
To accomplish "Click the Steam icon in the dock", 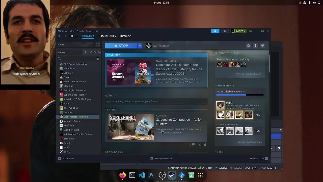I will pyautogui.click(x=172, y=175).
